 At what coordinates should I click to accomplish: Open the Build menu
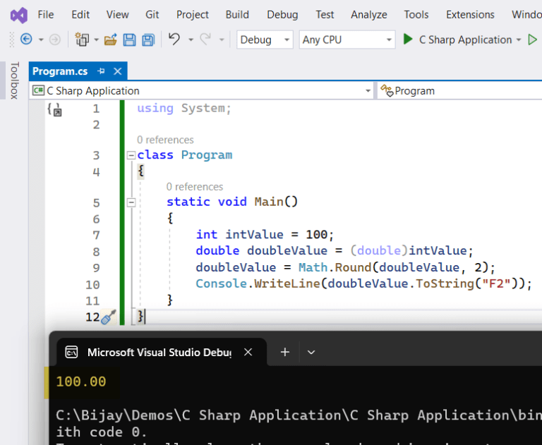pos(237,15)
